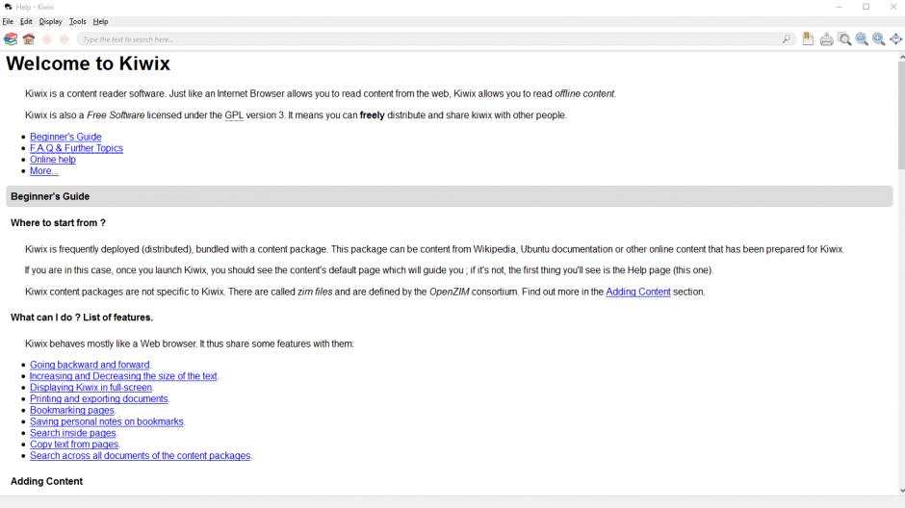The height and width of the screenshot is (508, 905).
Task: Open the Beginner's Guide link
Action: 65,137
